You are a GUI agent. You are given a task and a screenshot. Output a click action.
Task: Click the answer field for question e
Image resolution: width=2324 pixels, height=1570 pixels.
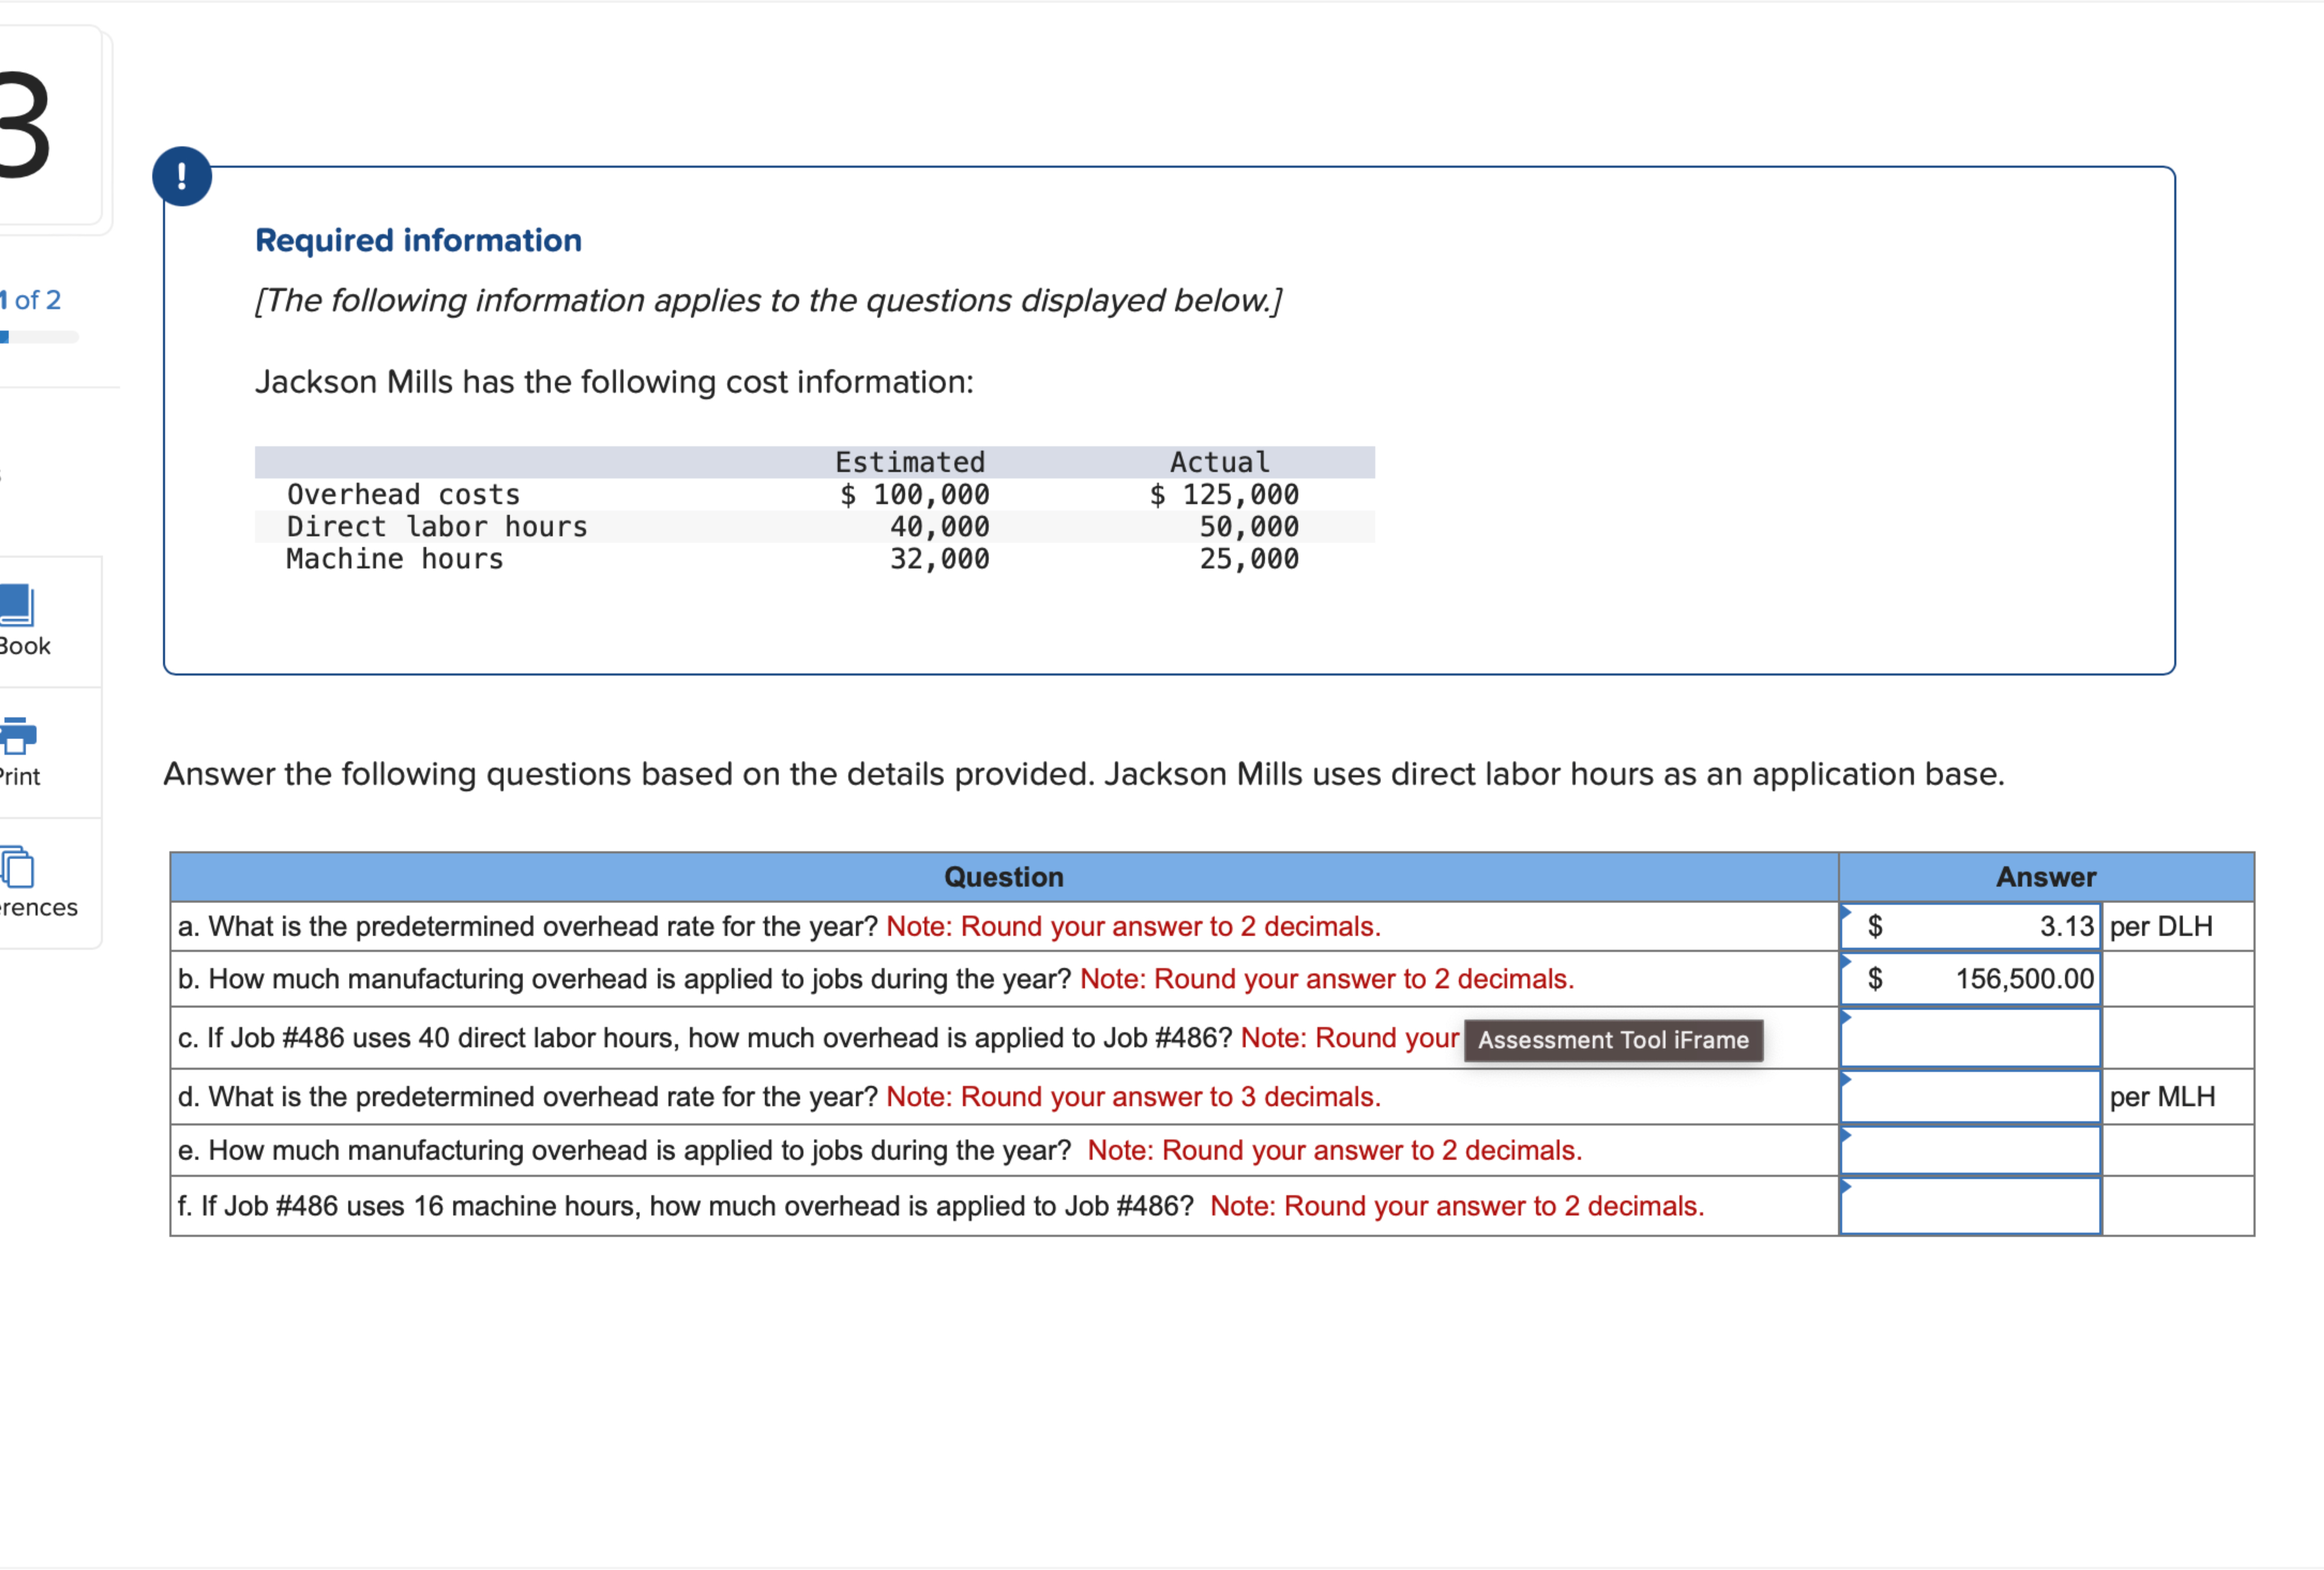[x=1969, y=1151]
